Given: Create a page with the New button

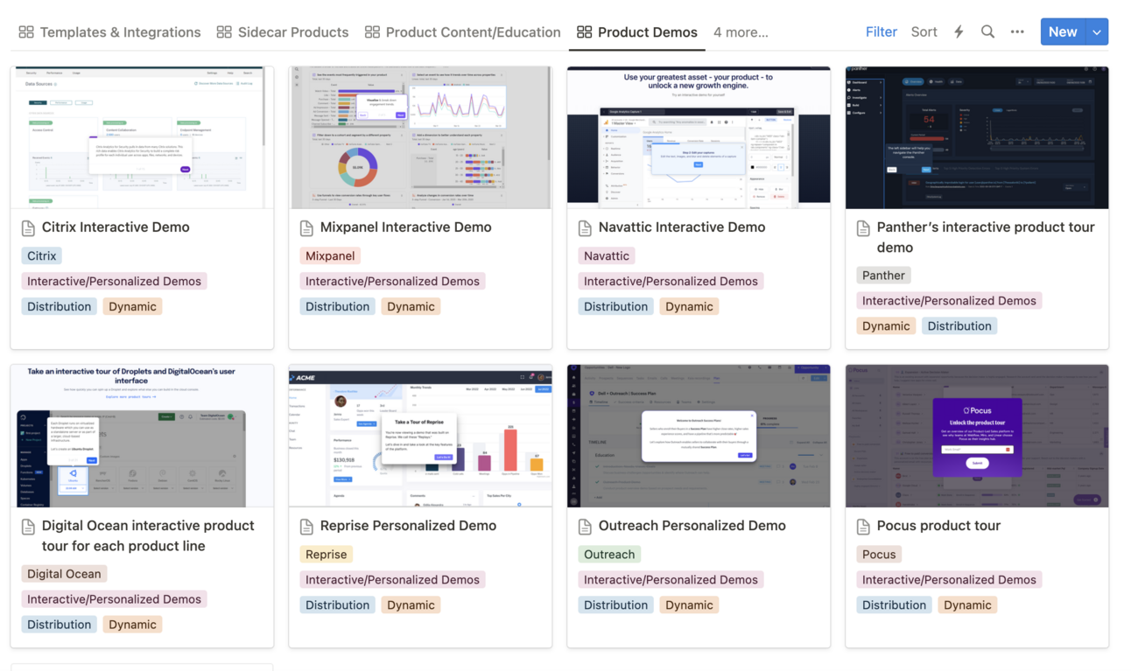Looking at the screenshot, I should (1062, 31).
